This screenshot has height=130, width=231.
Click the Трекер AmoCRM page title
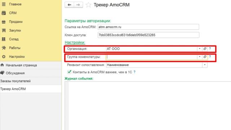[x=112, y=5]
